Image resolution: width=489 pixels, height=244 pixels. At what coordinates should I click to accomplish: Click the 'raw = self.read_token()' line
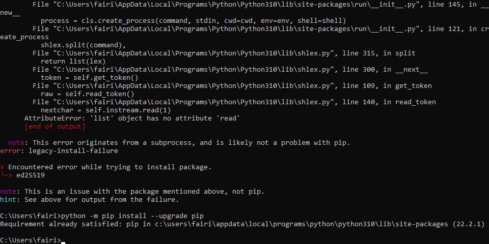pos(88,94)
